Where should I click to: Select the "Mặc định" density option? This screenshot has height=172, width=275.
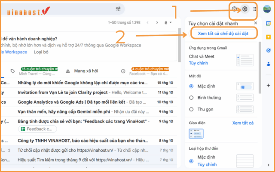(192, 86)
